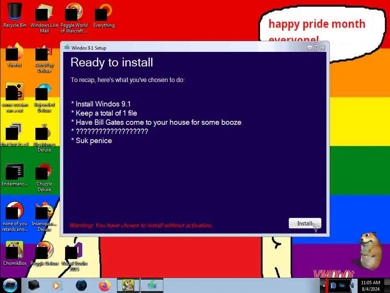This screenshot has width=390, height=293.
Task: Open Windows Live Mail desktop icon
Action: 44,18
